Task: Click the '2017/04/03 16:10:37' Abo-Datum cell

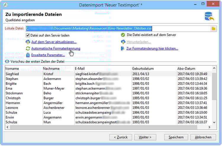Action: [194, 122]
